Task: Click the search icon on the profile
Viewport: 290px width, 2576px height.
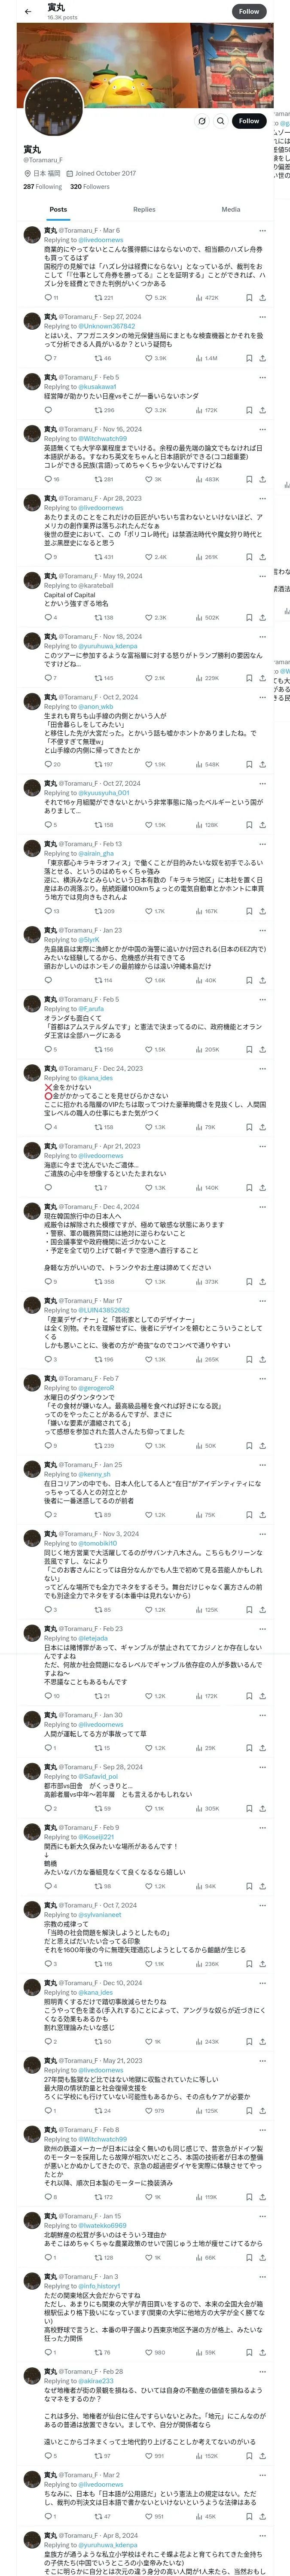Action: (x=220, y=121)
